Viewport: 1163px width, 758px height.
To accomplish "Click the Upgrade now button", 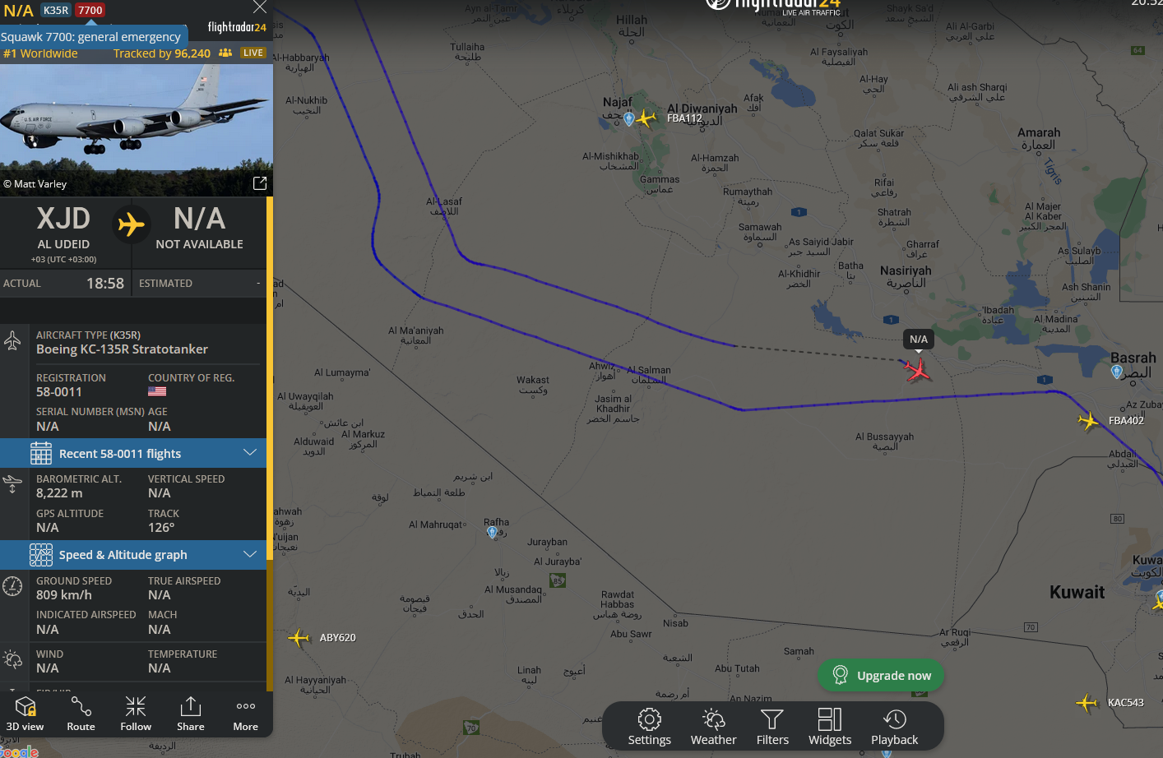I will point(881,675).
